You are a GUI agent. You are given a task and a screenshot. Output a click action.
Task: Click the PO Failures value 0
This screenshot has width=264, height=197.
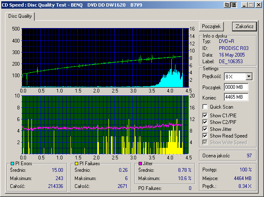pos(190,188)
